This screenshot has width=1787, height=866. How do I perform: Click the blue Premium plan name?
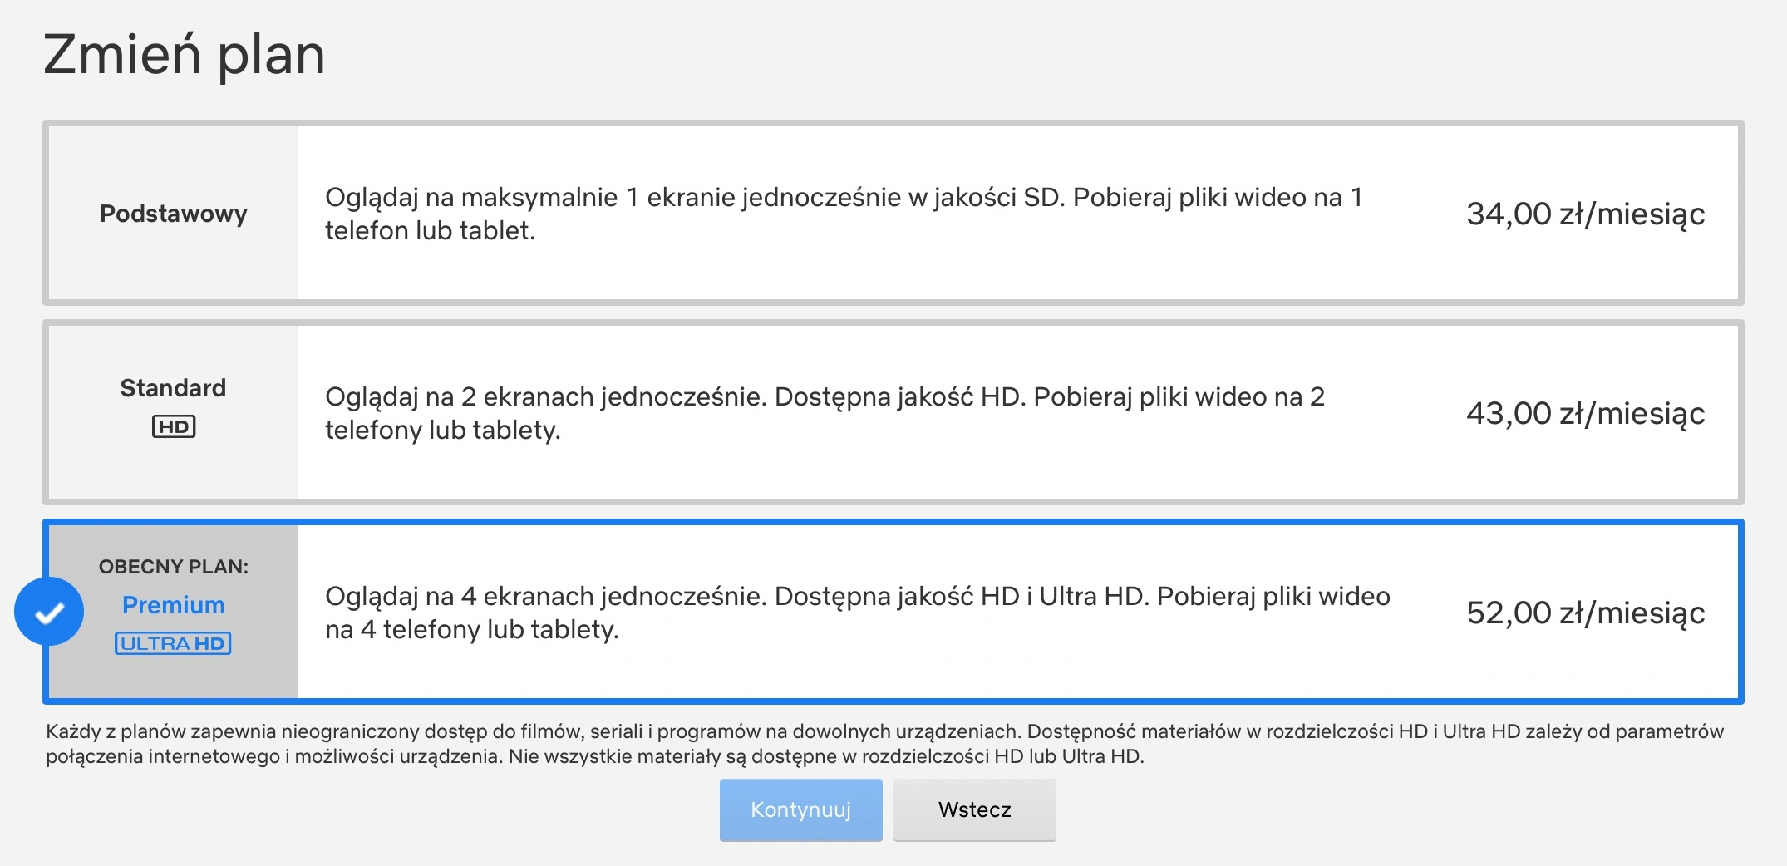click(174, 604)
